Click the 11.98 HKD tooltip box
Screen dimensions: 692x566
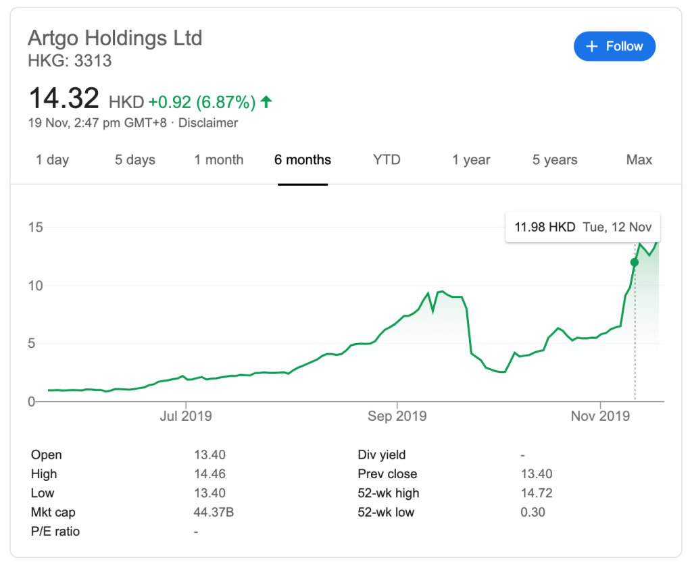point(583,227)
